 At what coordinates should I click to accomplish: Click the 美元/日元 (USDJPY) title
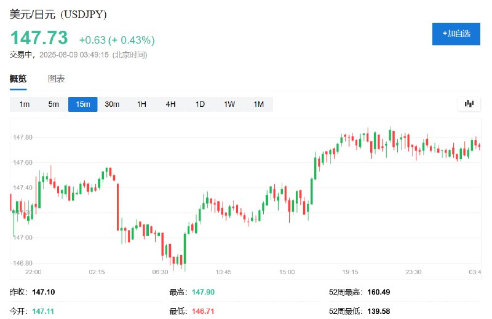(58, 14)
